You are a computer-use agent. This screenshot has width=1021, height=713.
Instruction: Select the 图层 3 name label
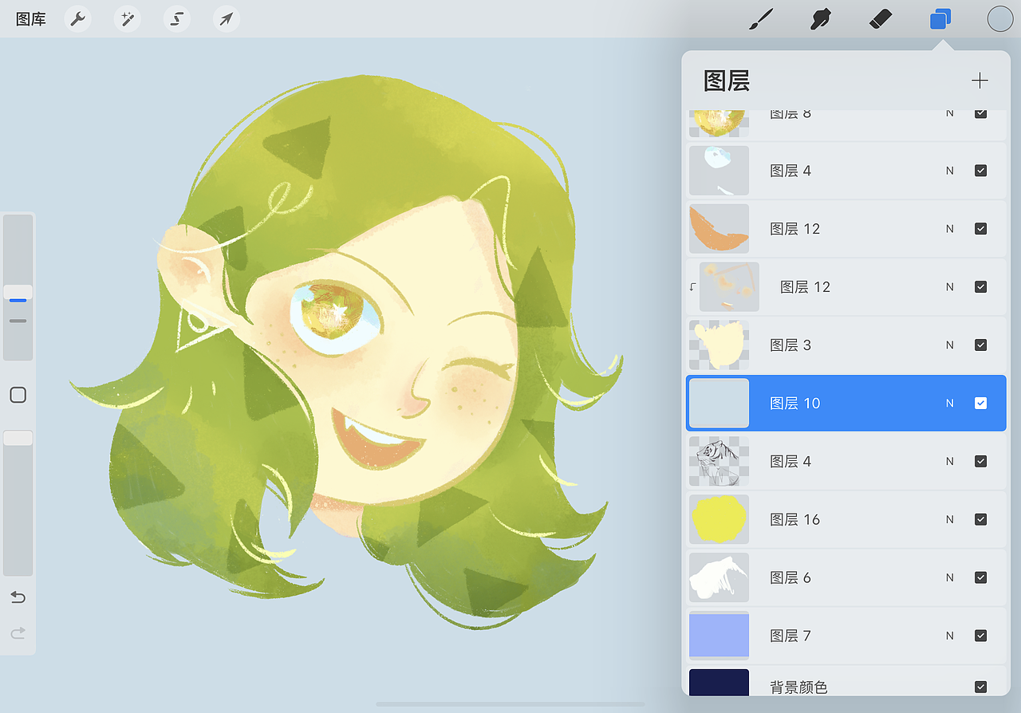790,345
